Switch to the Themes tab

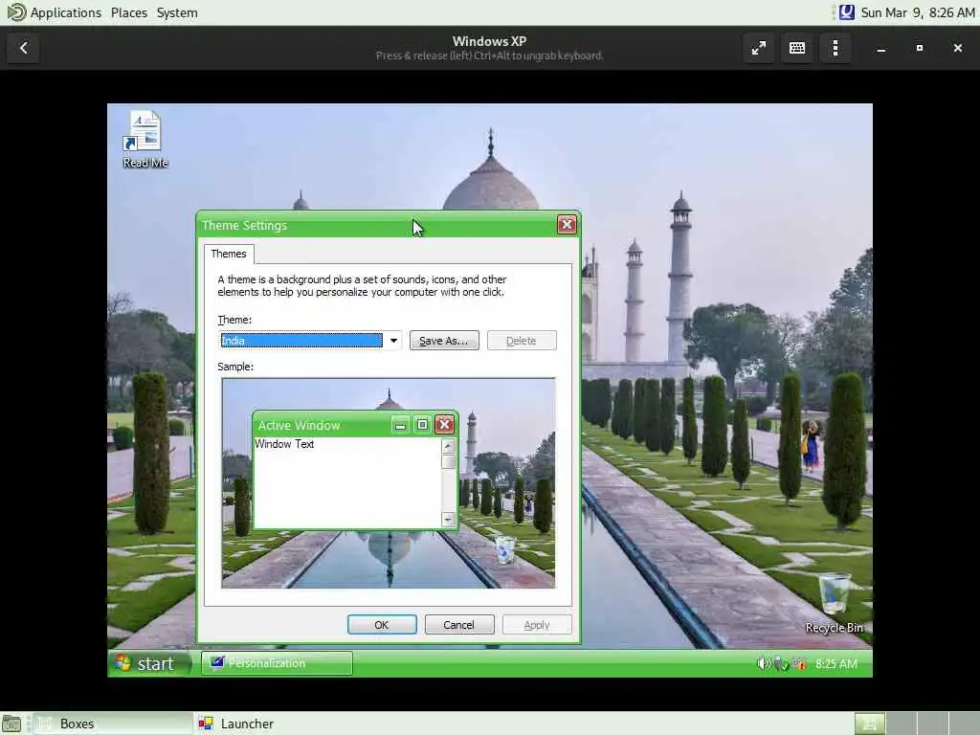click(229, 254)
